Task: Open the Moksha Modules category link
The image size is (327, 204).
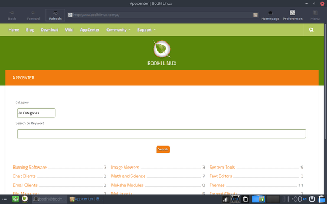Action: pyautogui.click(x=127, y=185)
